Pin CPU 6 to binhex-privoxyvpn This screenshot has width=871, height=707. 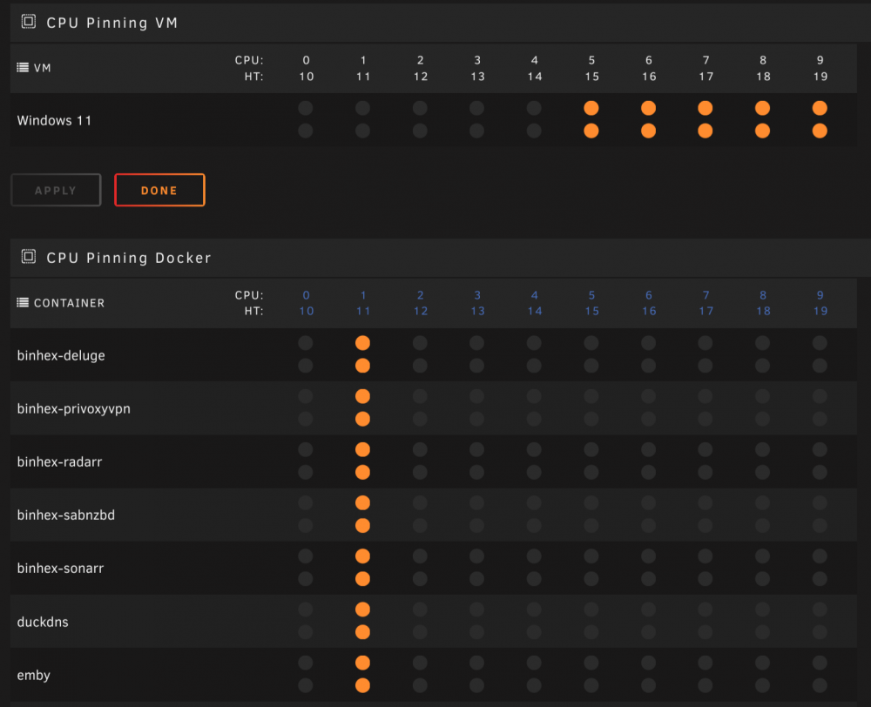[x=648, y=396]
